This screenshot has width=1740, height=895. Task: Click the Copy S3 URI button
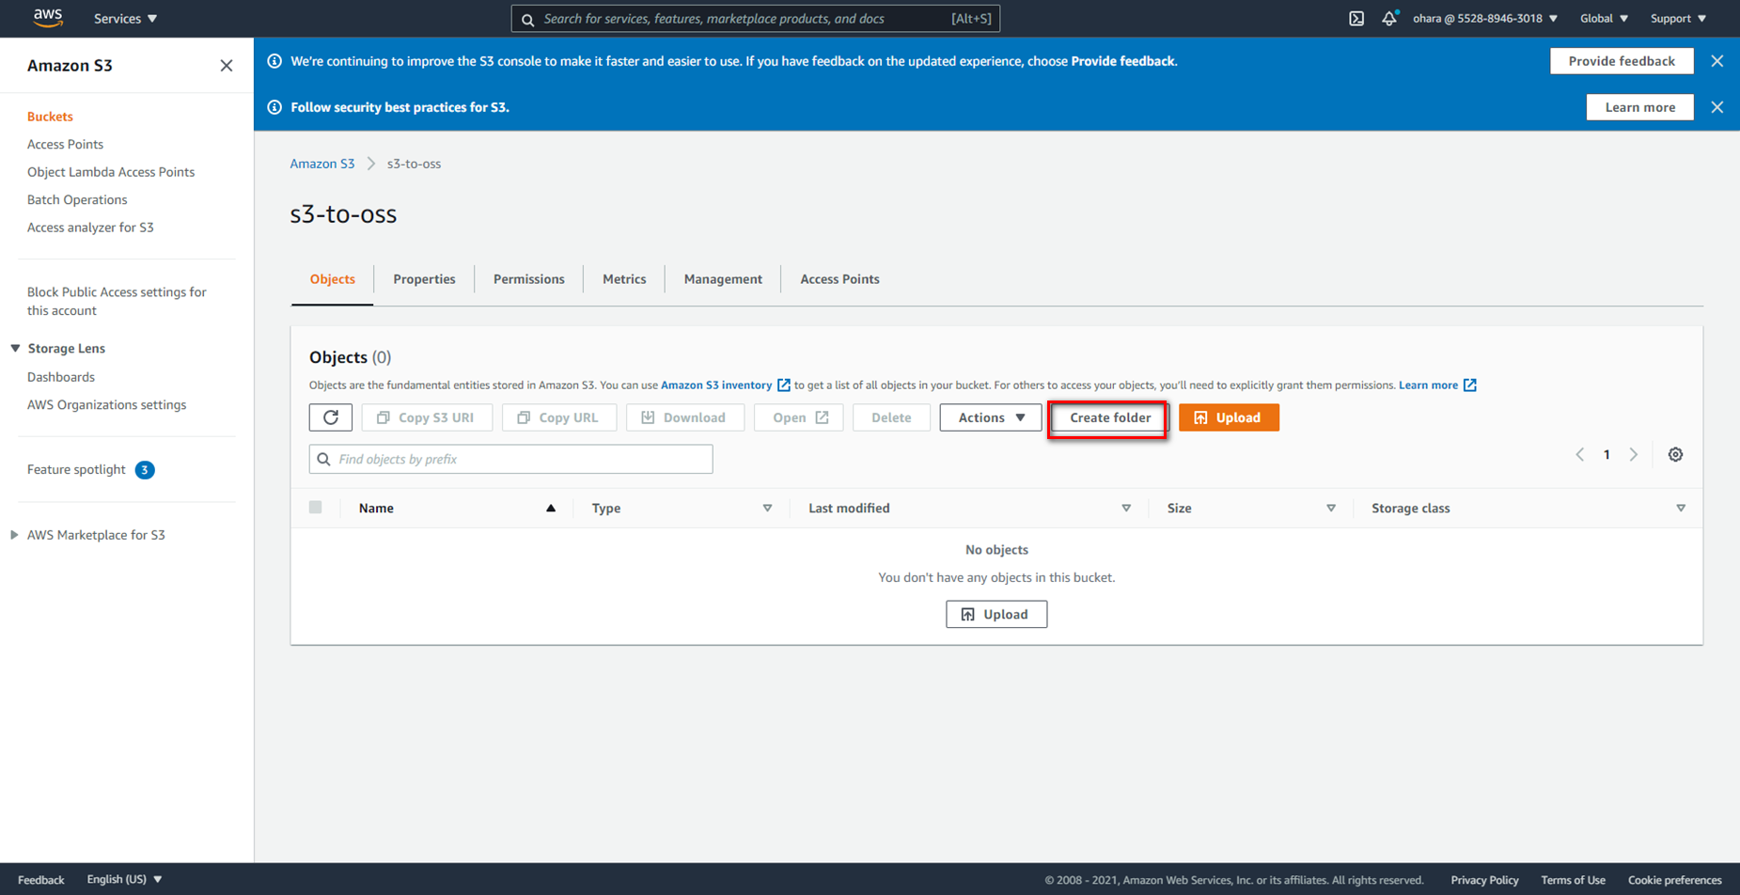(427, 417)
